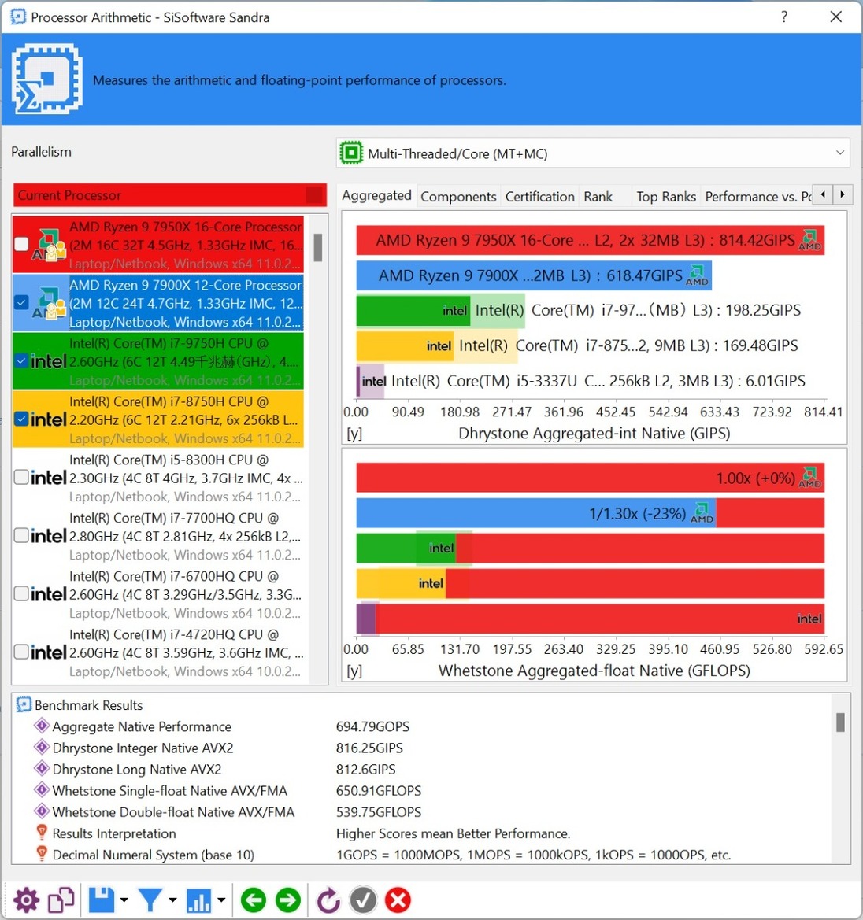The image size is (863, 920).
Task: Click the blue funnel filter icon
Action: coord(150,900)
